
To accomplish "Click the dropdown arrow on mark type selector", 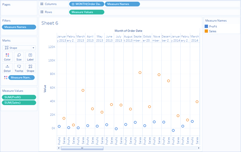I will [33, 48].
